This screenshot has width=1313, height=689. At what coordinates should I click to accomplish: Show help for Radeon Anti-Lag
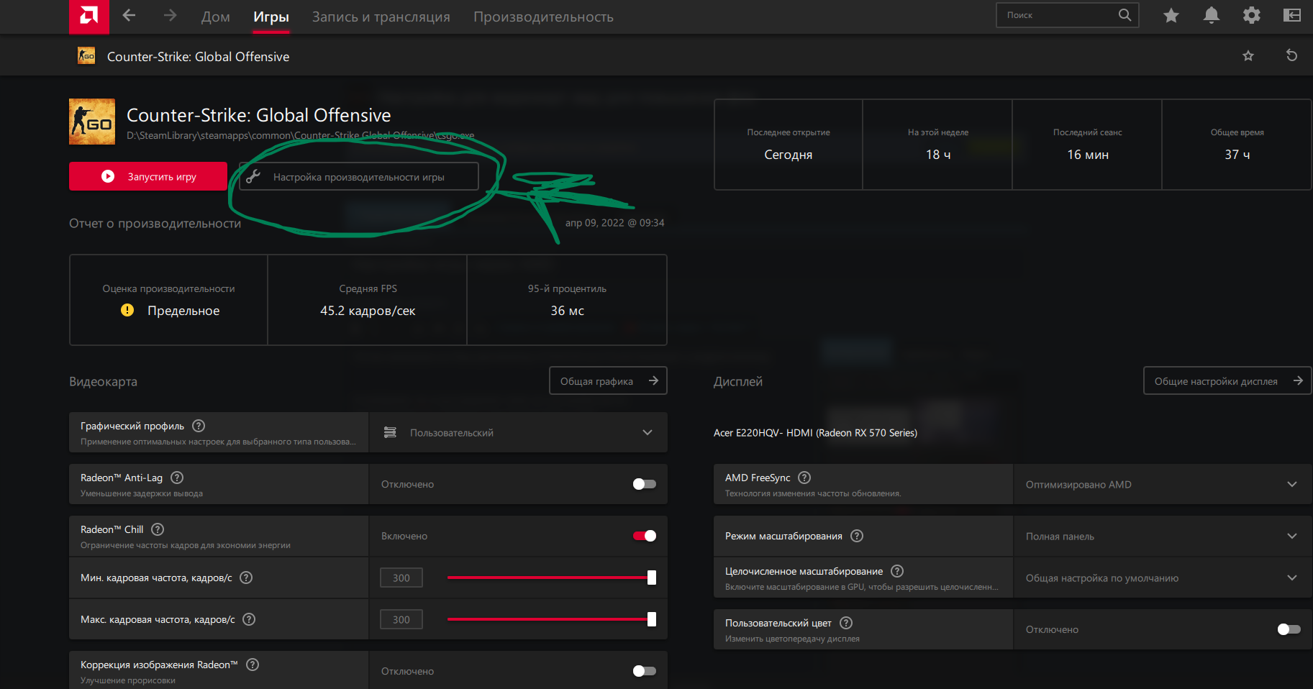[178, 478]
